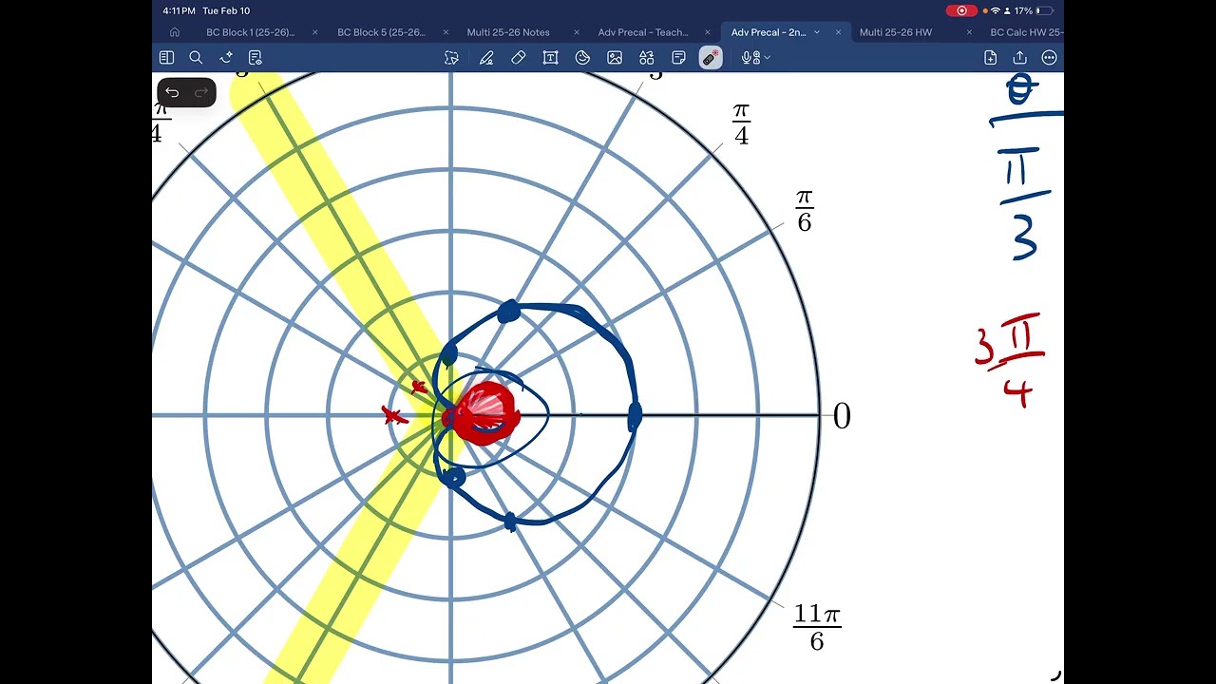The width and height of the screenshot is (1216, 684).
Task: Select the pen drawing tool
Action: [x=486, y=58]
